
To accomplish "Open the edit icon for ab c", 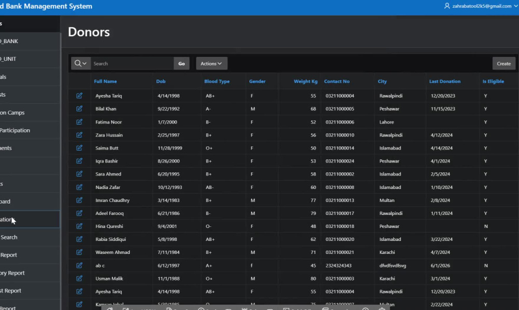I will click(79, 265).
